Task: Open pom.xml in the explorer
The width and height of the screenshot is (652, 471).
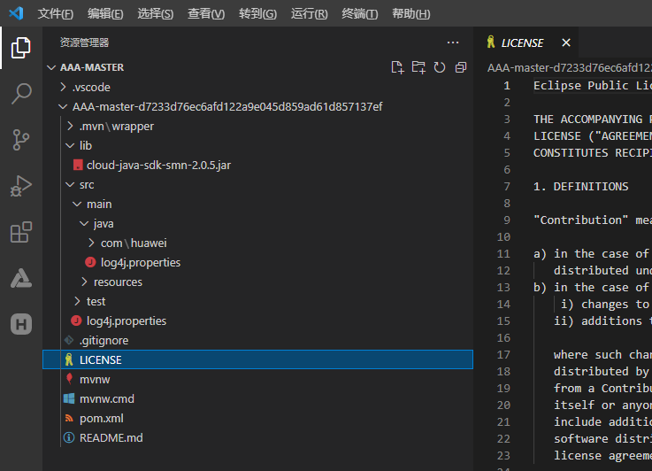Action: (101, 418)
